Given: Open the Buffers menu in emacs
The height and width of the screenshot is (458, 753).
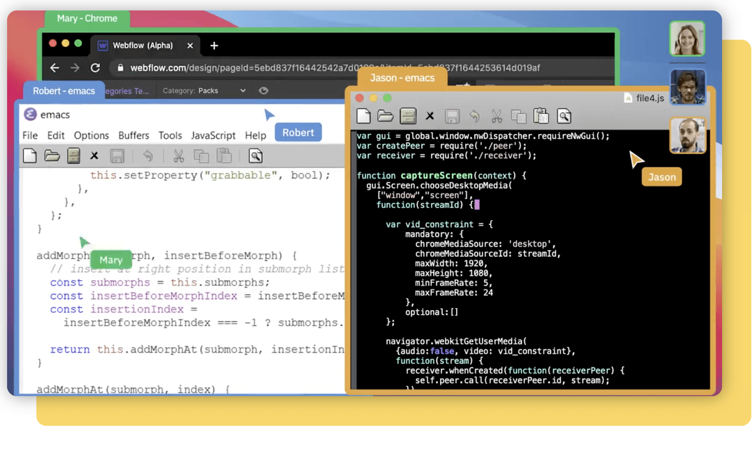Looking at the screenshot, I should coord(133,135).
